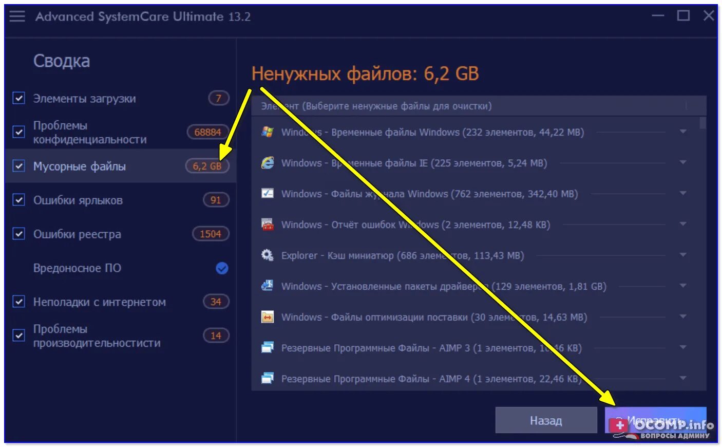
Task: Maximize the Advanced SystemCare window
Action: point(683,16)
